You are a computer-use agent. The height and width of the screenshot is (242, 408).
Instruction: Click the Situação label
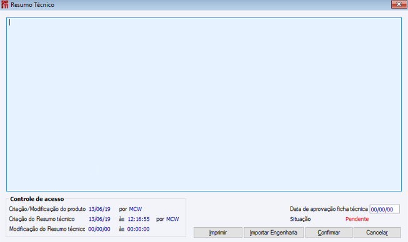[301, 219]
